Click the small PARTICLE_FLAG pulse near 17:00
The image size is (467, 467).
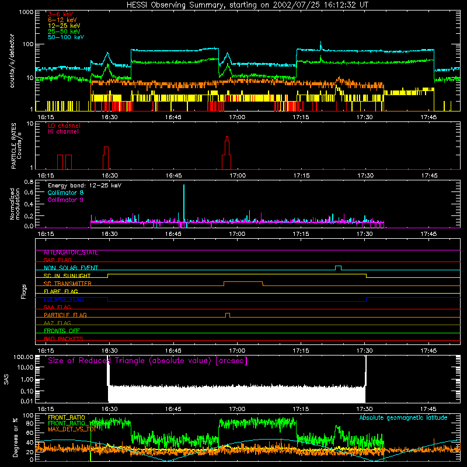tap(228, 315)
